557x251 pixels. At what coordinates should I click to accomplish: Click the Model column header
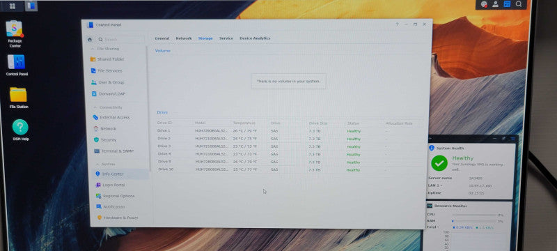tap(201, 123)
